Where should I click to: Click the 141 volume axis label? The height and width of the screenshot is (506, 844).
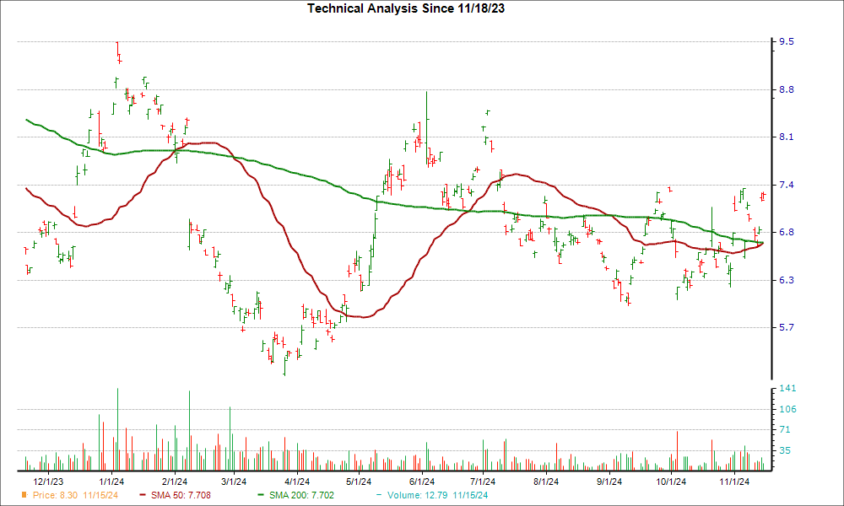coord(787,388)
